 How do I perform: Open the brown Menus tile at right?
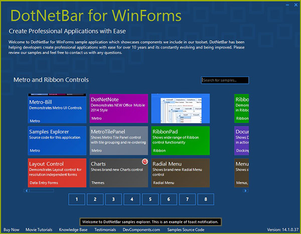click(241, 173)
